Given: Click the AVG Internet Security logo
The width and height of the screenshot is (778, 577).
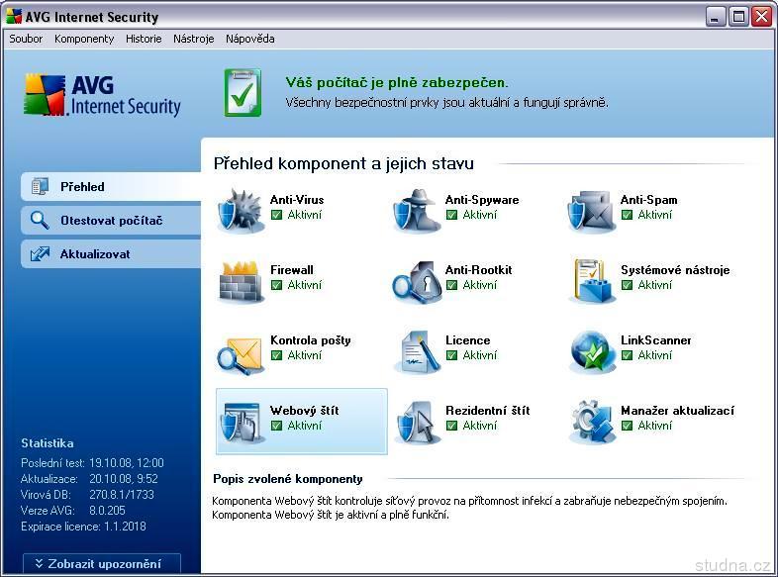Looking at the screenshot, I should [102, 95].
